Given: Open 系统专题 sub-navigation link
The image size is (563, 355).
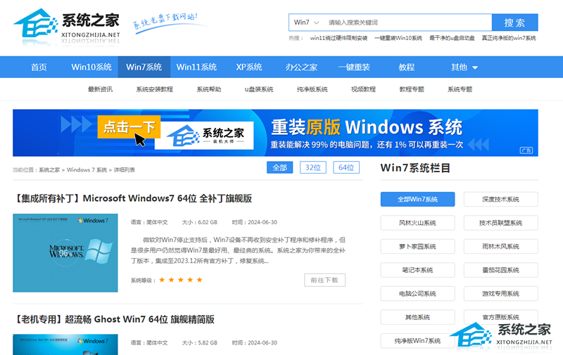Looking at the screenshot, I should pos(460,89).
